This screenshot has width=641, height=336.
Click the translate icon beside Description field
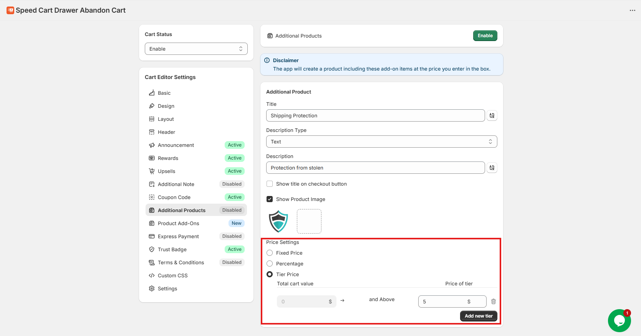click(x=492, y=168)
